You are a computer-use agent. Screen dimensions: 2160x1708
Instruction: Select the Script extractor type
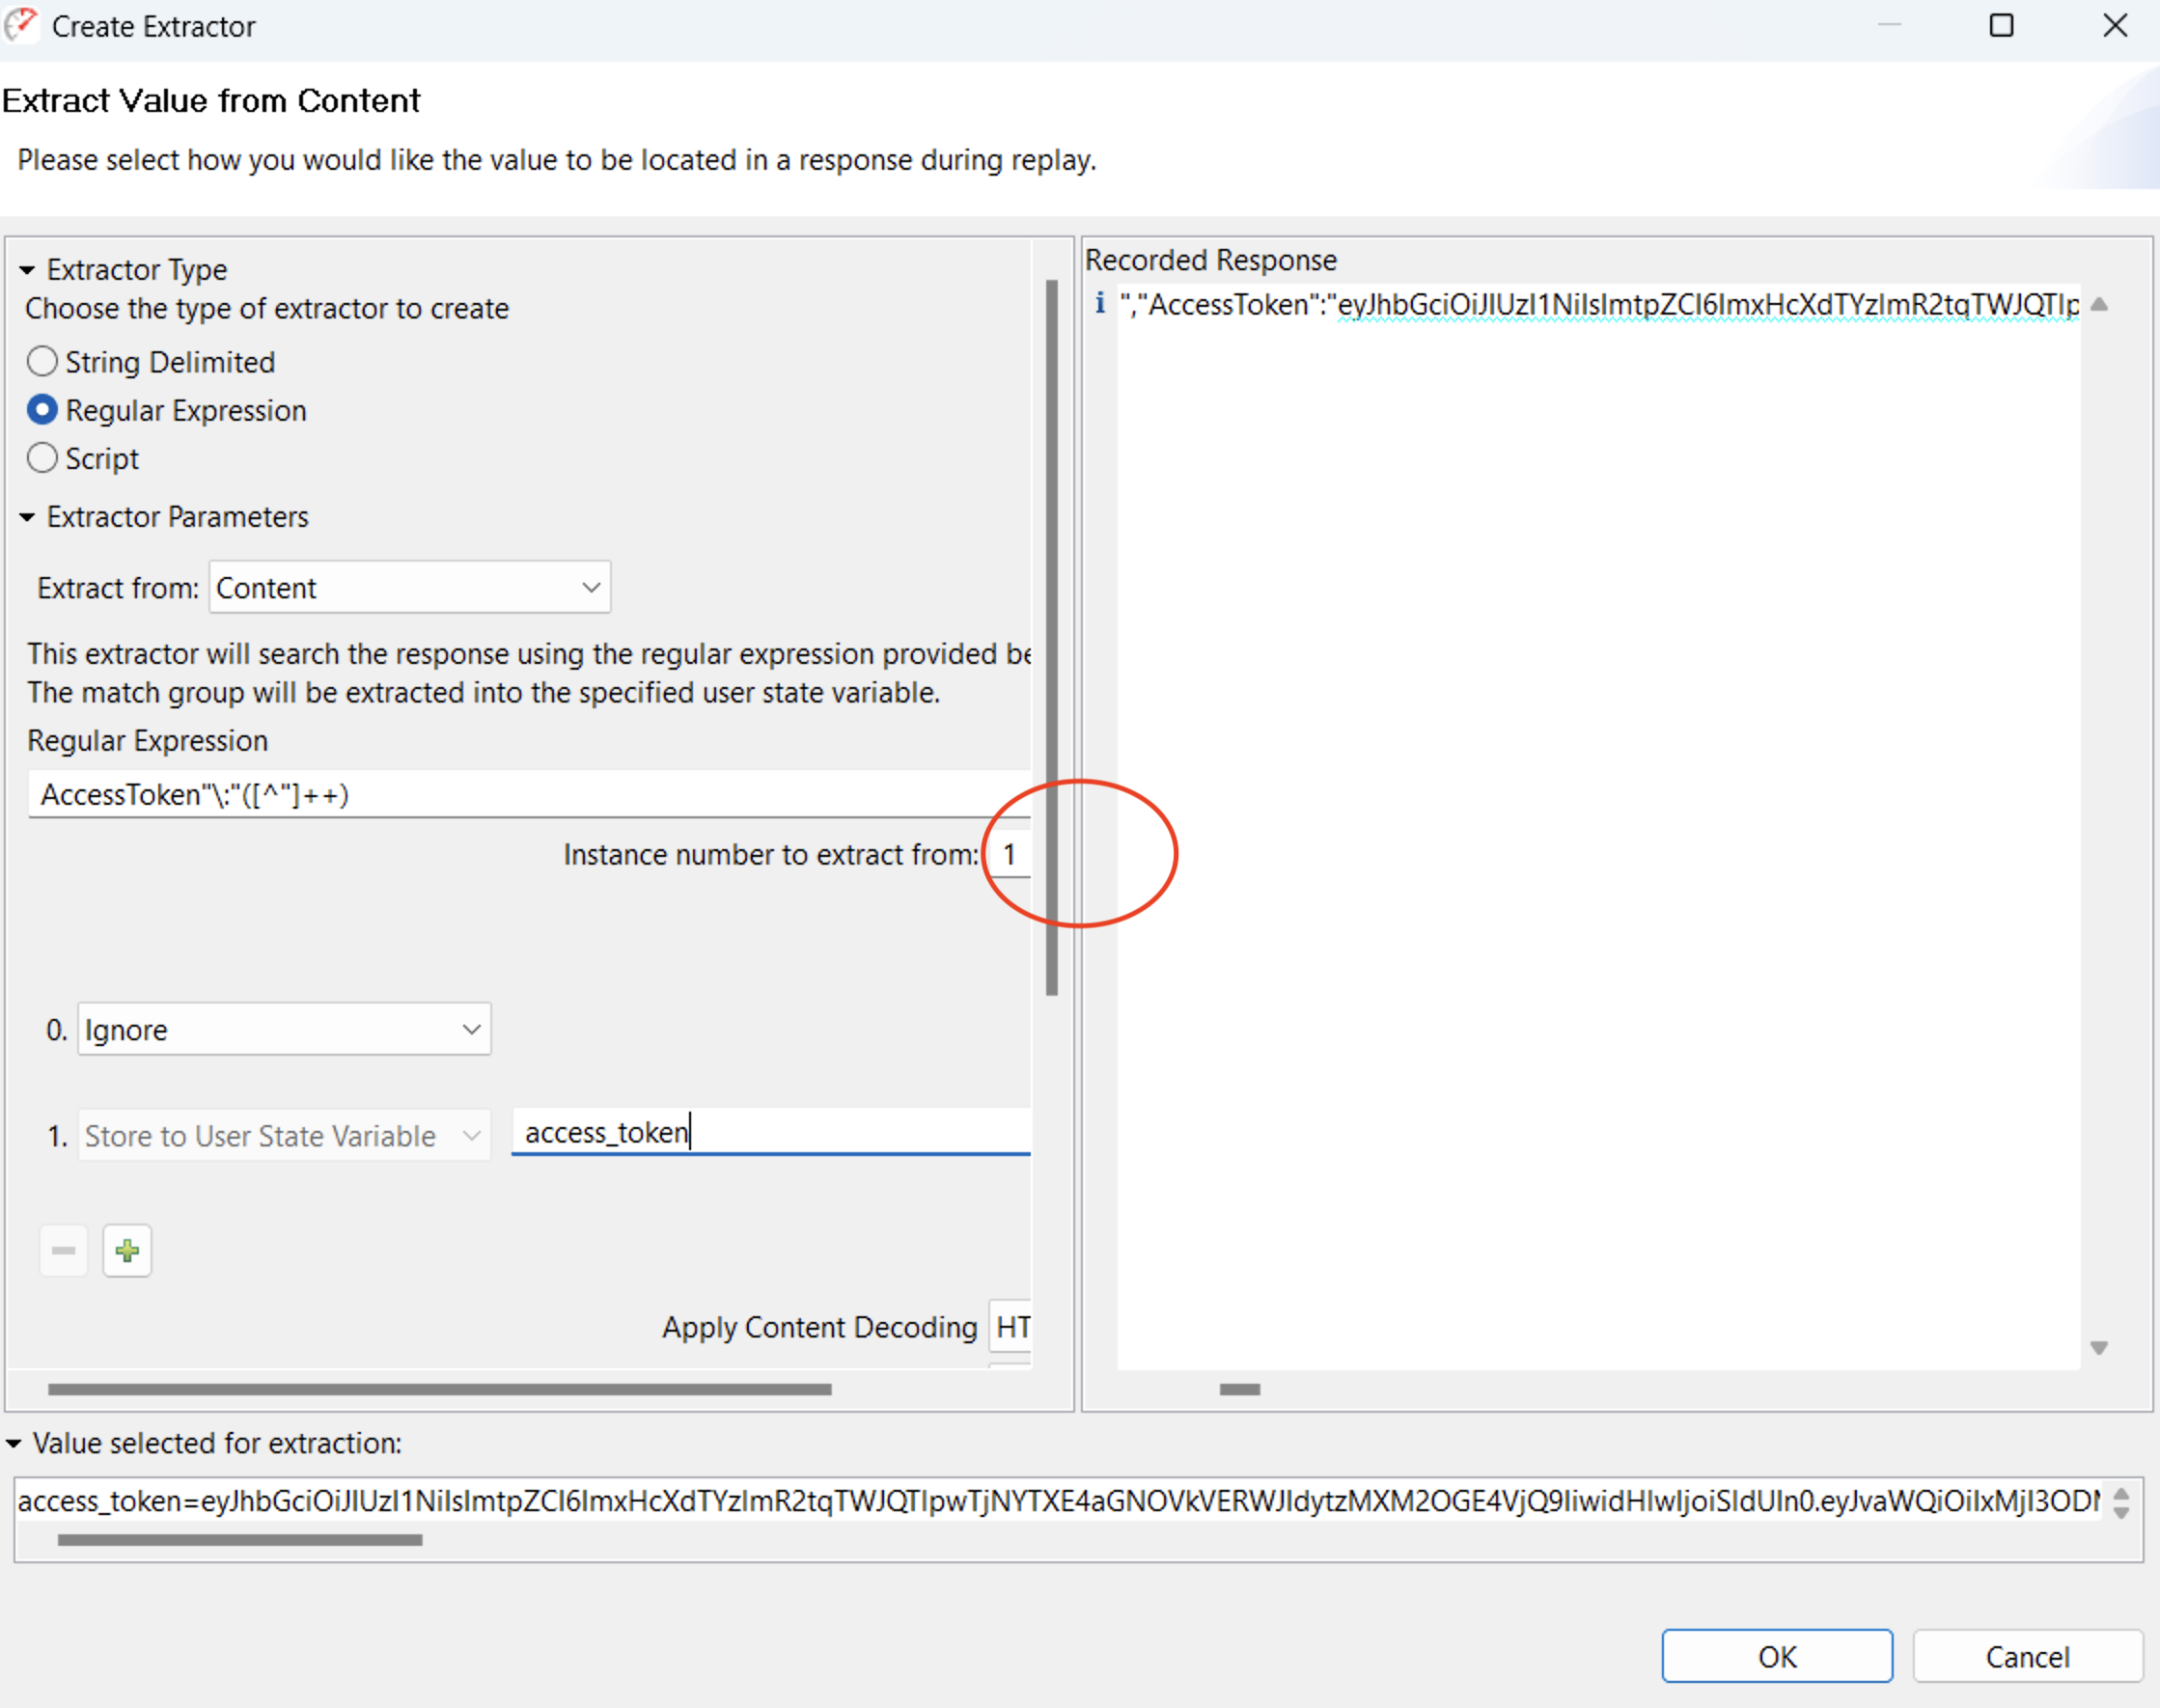pyautogui.click(x=42, y=458)
